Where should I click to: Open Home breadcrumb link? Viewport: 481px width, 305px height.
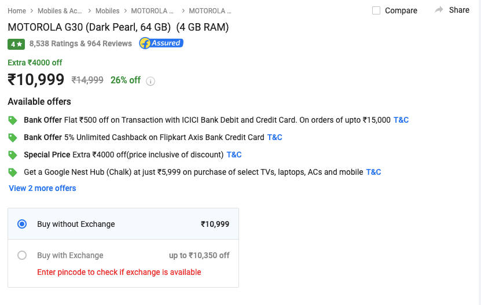17,11
